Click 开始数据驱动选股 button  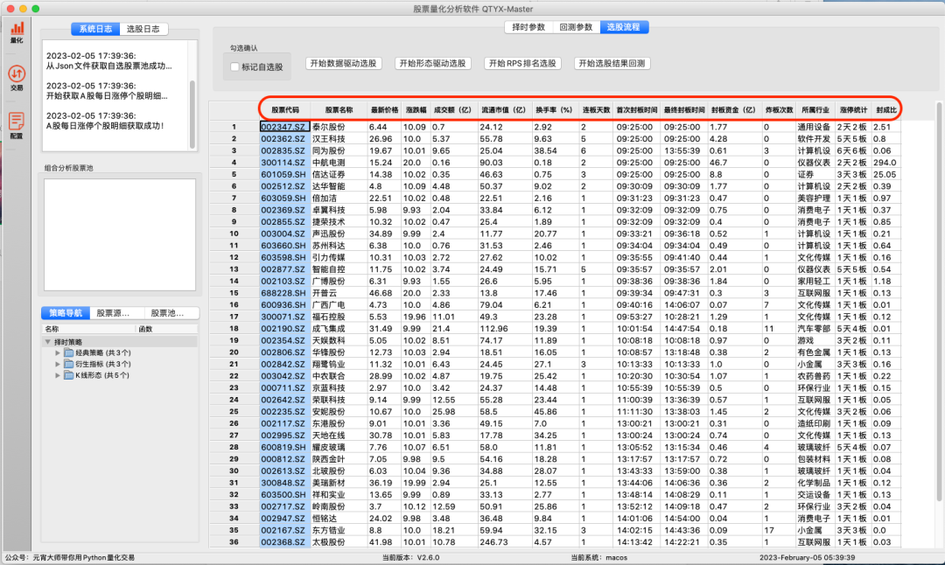(344, 63)
